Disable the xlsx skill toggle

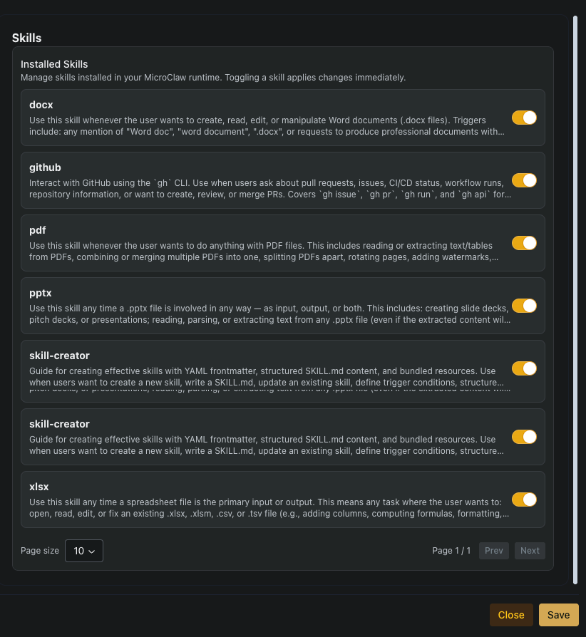tap(524, 499)
